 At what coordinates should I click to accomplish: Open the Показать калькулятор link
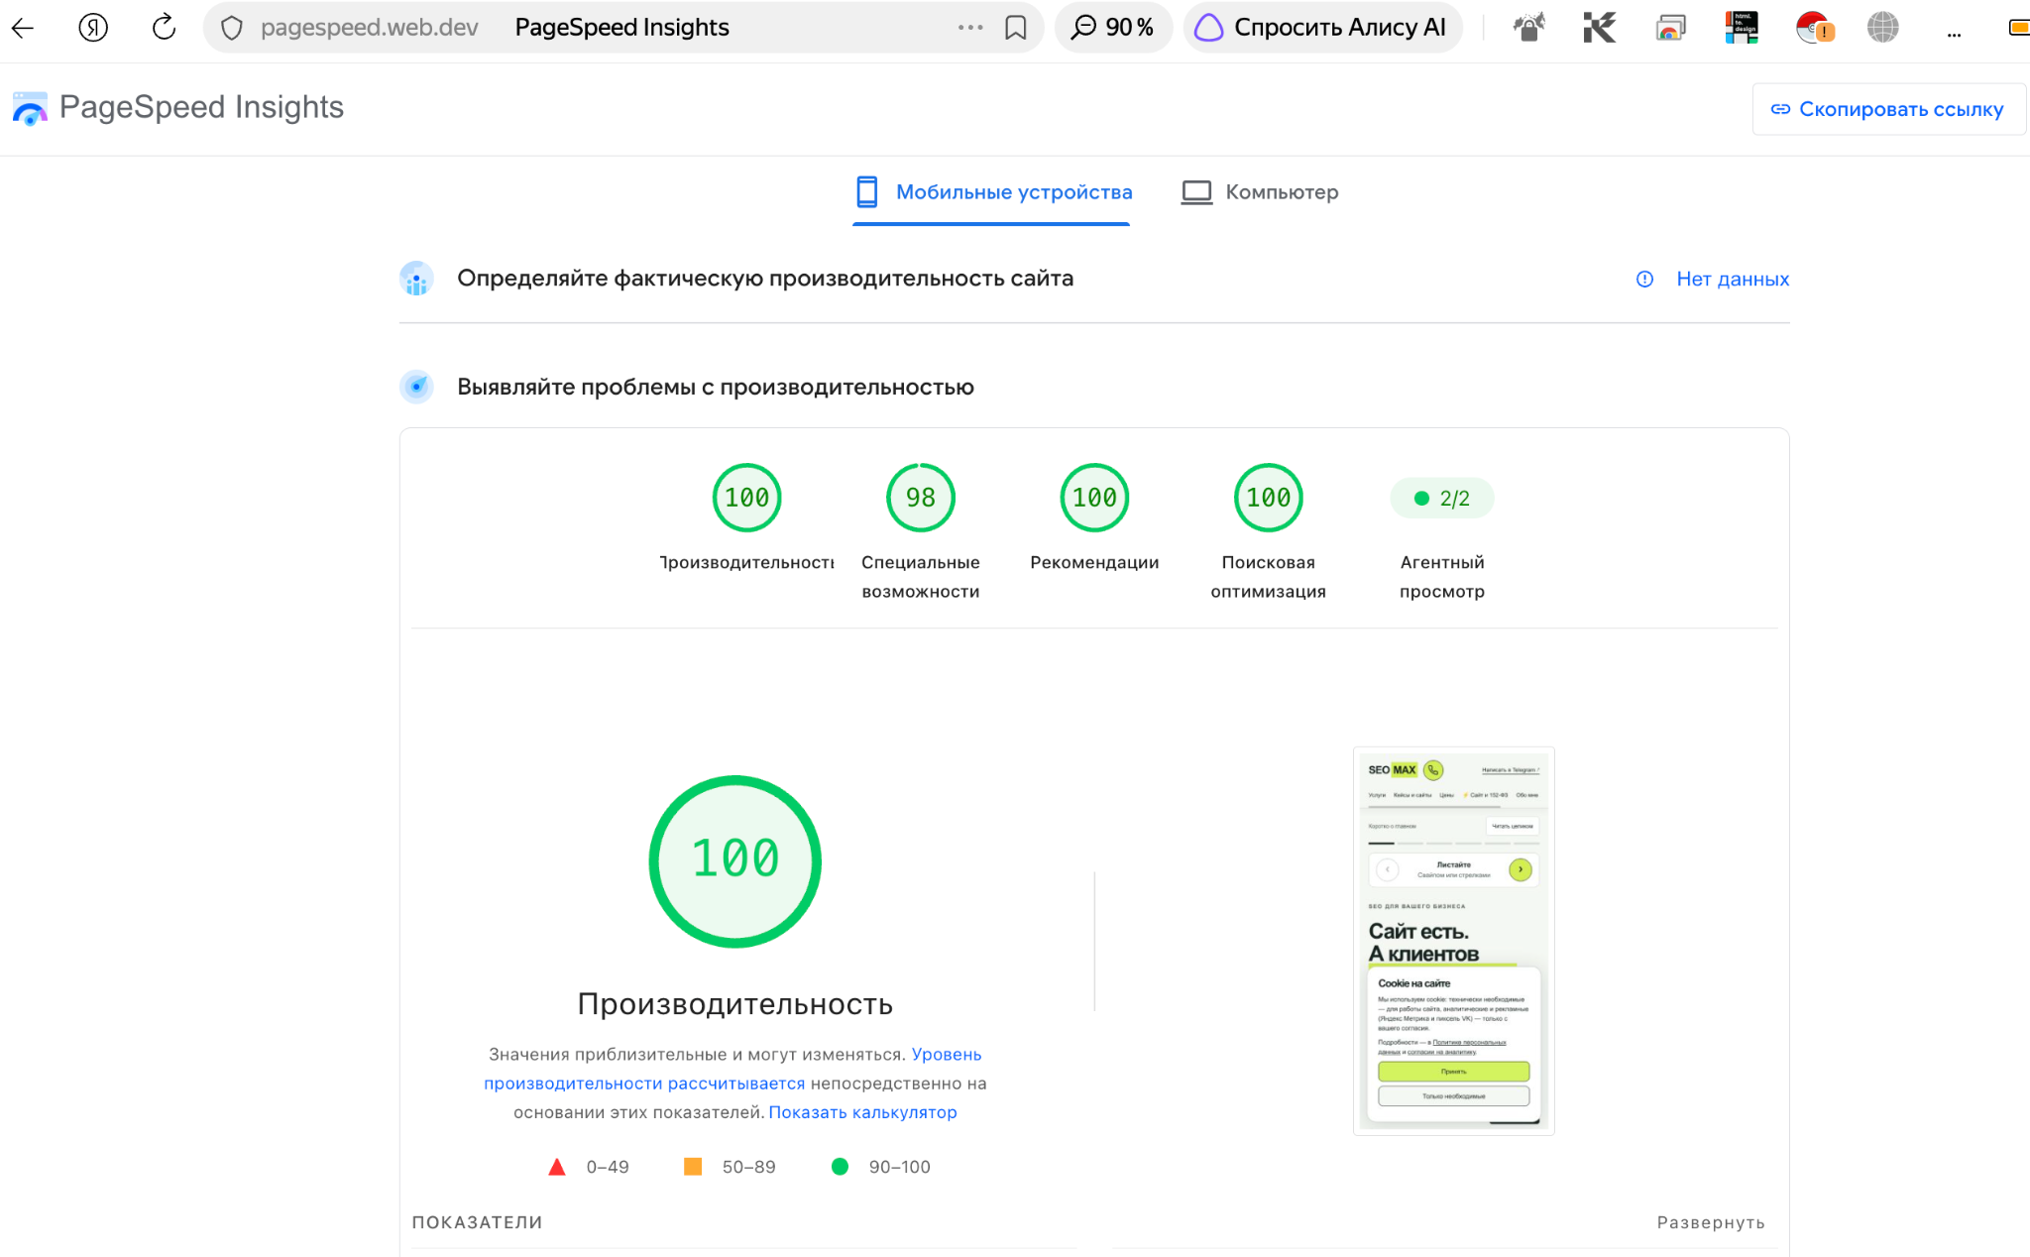pos(862,1112)
